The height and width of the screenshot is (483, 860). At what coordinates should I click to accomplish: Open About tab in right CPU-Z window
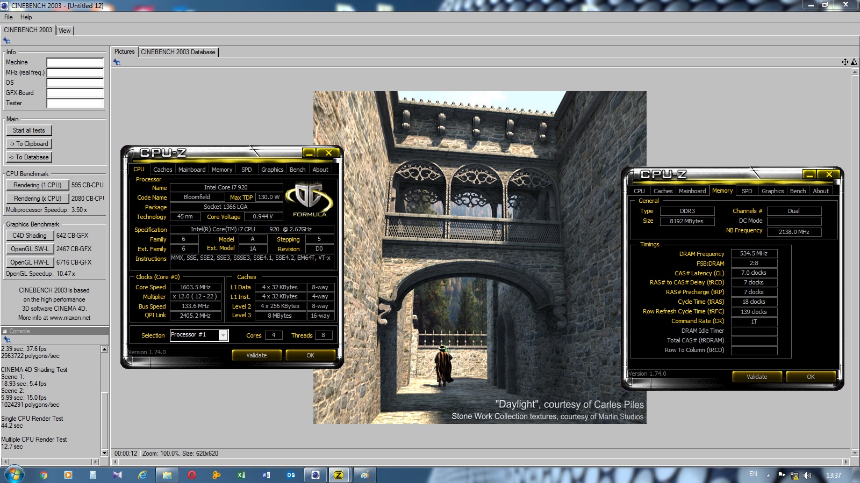tap(821, 191)
